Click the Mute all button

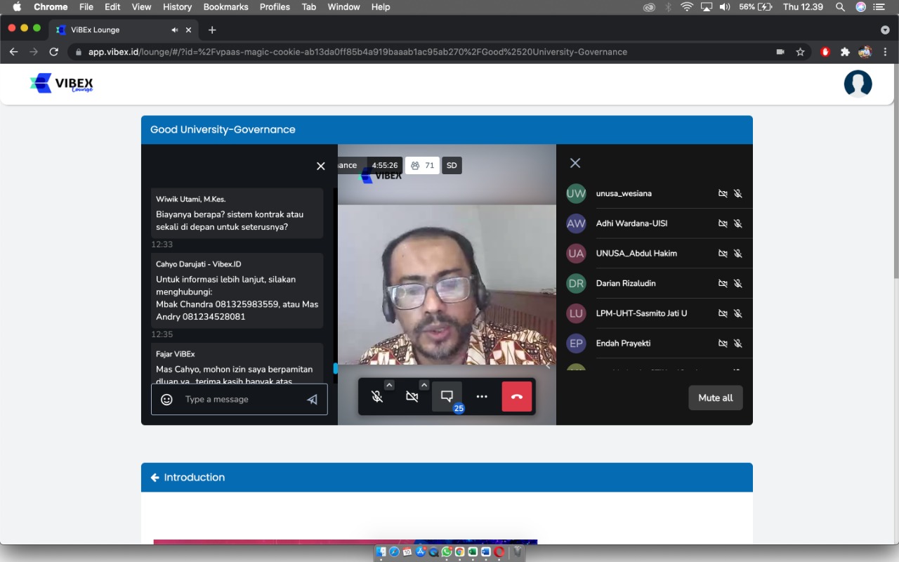716,398
